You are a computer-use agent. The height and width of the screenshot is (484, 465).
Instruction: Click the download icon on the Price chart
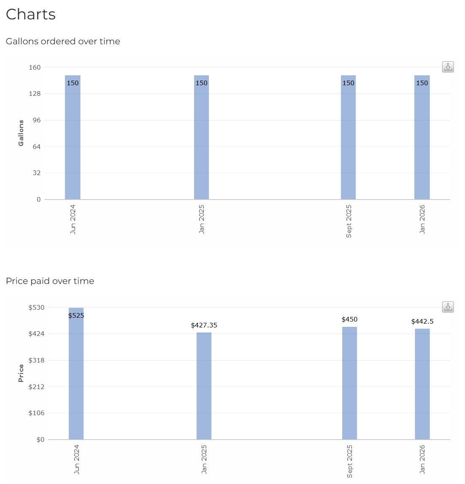tap(448, 307)
